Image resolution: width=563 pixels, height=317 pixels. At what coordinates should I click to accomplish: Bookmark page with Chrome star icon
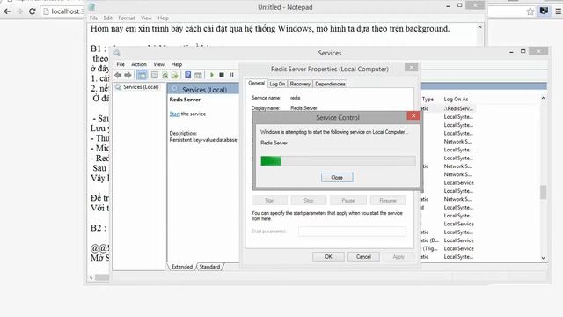click(530, 11)
